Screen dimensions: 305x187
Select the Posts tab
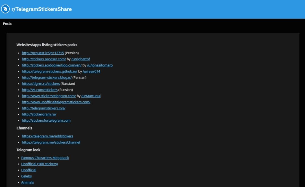click(x=7, y=24)
